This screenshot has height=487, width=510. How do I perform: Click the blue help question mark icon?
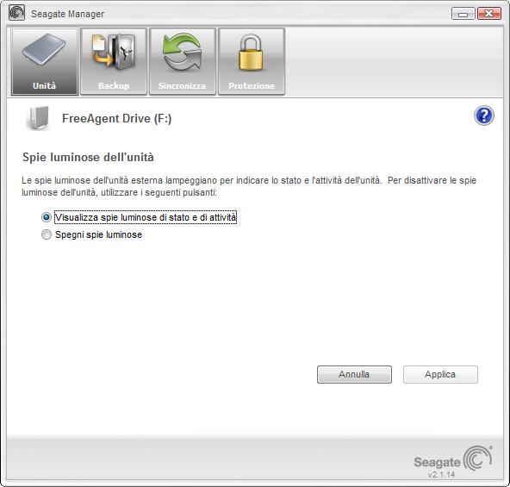pyautogui.click(x=483, y=116)
